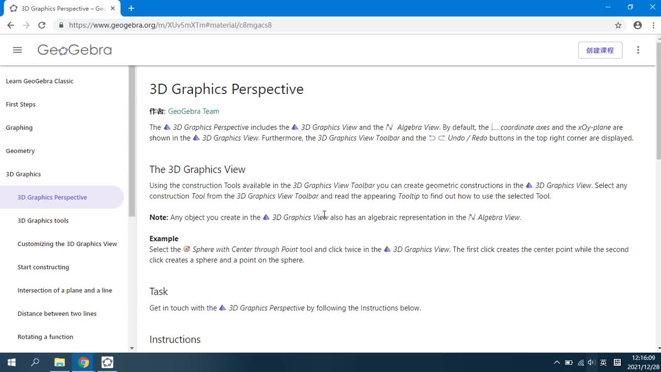This screenshot has height=372, width=661.
Task: Click the address bar URL
Action: (x=170, y=25)
